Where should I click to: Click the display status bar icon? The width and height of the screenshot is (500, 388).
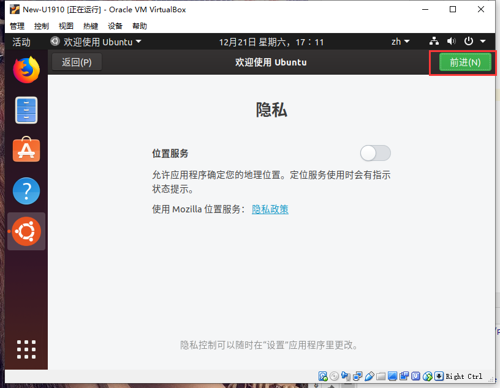tap(392, 376)
